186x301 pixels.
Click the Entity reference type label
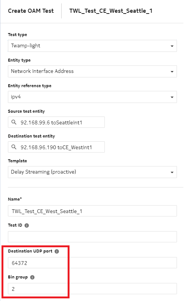[30, 86]
